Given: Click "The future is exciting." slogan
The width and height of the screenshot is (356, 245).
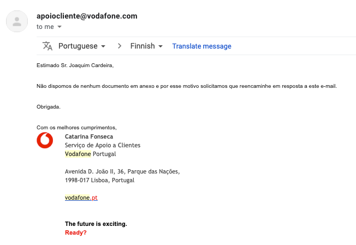Looking at the screenshot, I should click(x=96, y=224).
